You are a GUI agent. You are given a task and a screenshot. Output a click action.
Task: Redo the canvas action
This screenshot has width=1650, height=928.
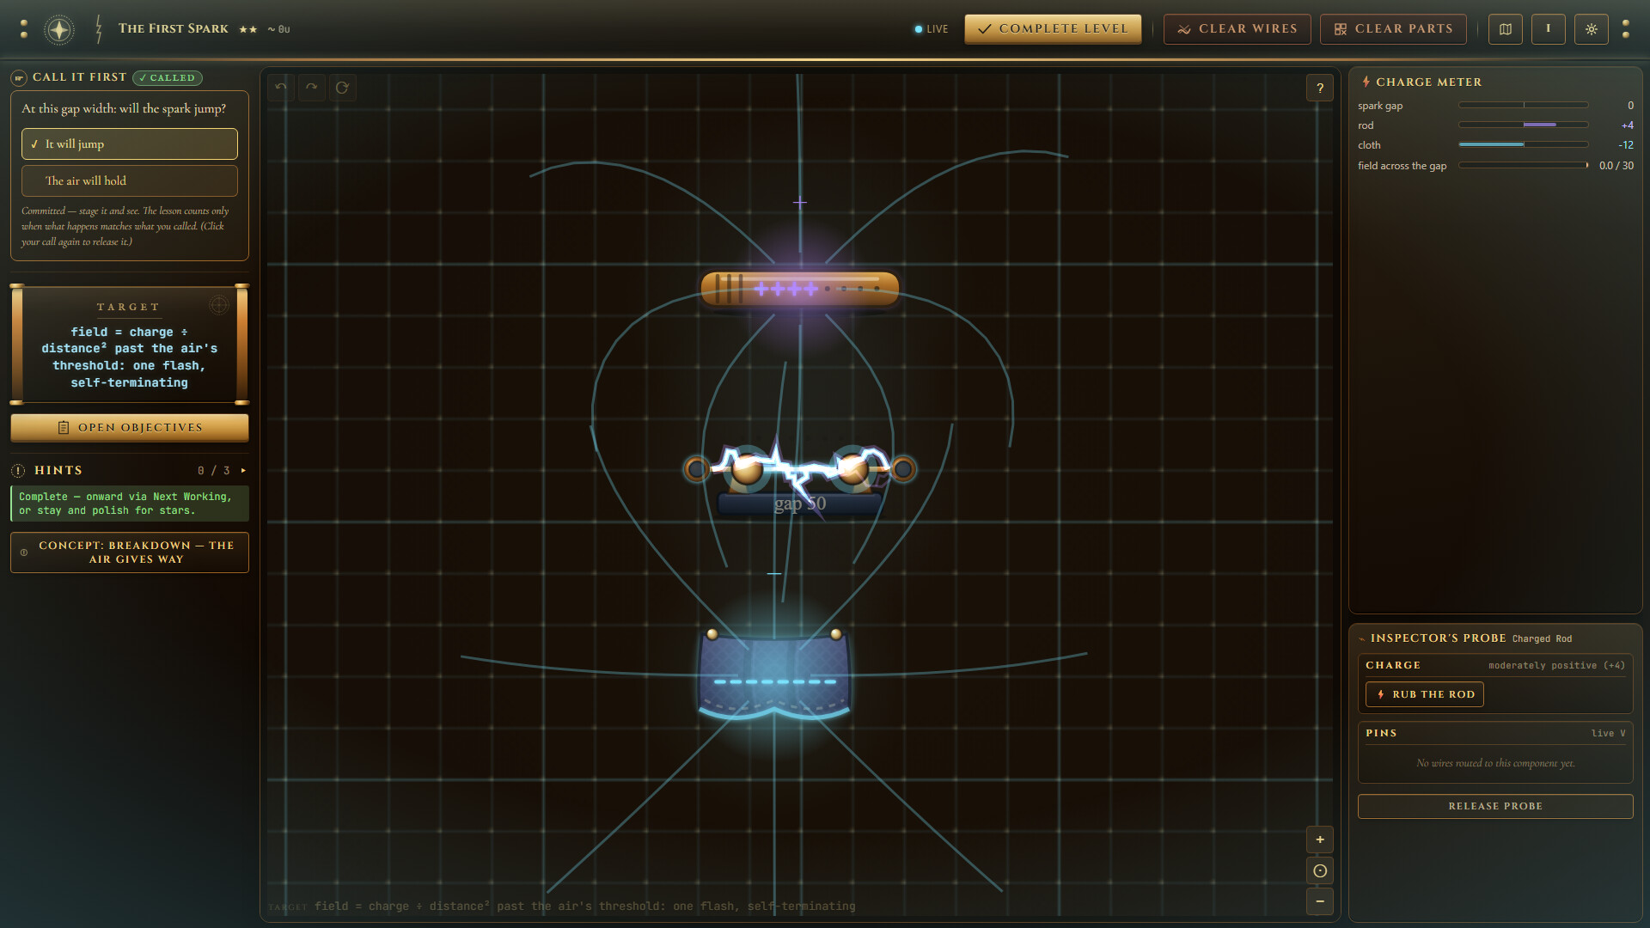[x=312, y=88]
